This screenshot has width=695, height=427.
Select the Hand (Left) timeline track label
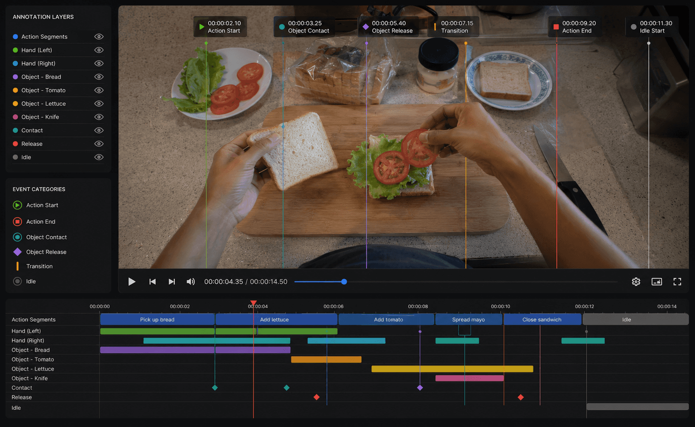(26, 331)
